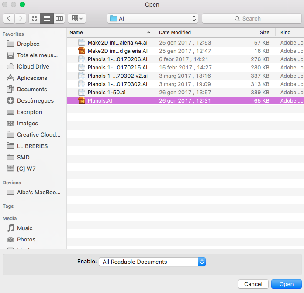Select file Planols 1-...0170206.AI
Screen dimensions: 304x293
pos(185,59)
